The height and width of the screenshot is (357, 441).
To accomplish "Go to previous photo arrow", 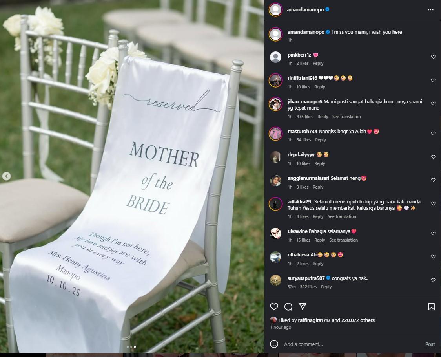I will click(6, 176).
